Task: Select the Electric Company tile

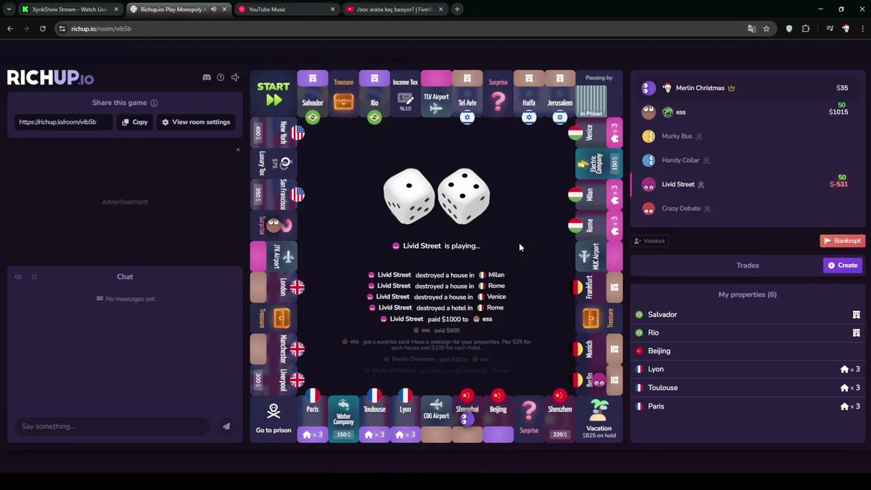Action: click(x=599, y=163)
